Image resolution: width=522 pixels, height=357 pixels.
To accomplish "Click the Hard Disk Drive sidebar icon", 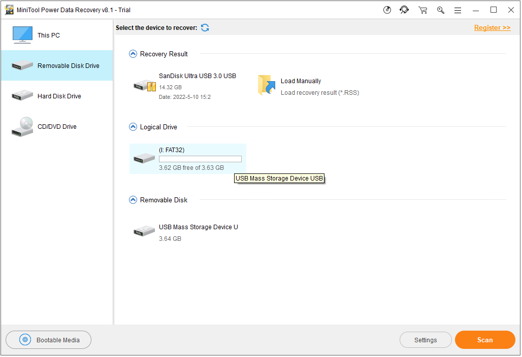I will coord(22,96).
